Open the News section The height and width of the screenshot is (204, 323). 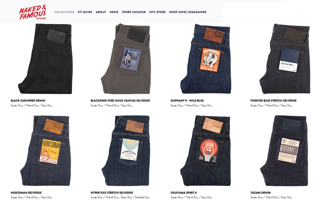click(x=114, y=12)
